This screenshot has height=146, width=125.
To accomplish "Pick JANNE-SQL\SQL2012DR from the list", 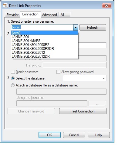I will point(31,57).
